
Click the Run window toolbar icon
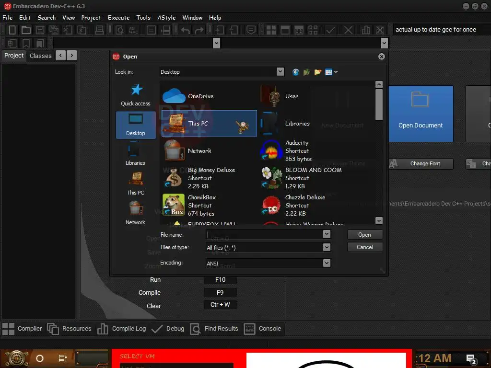(285, 30)
